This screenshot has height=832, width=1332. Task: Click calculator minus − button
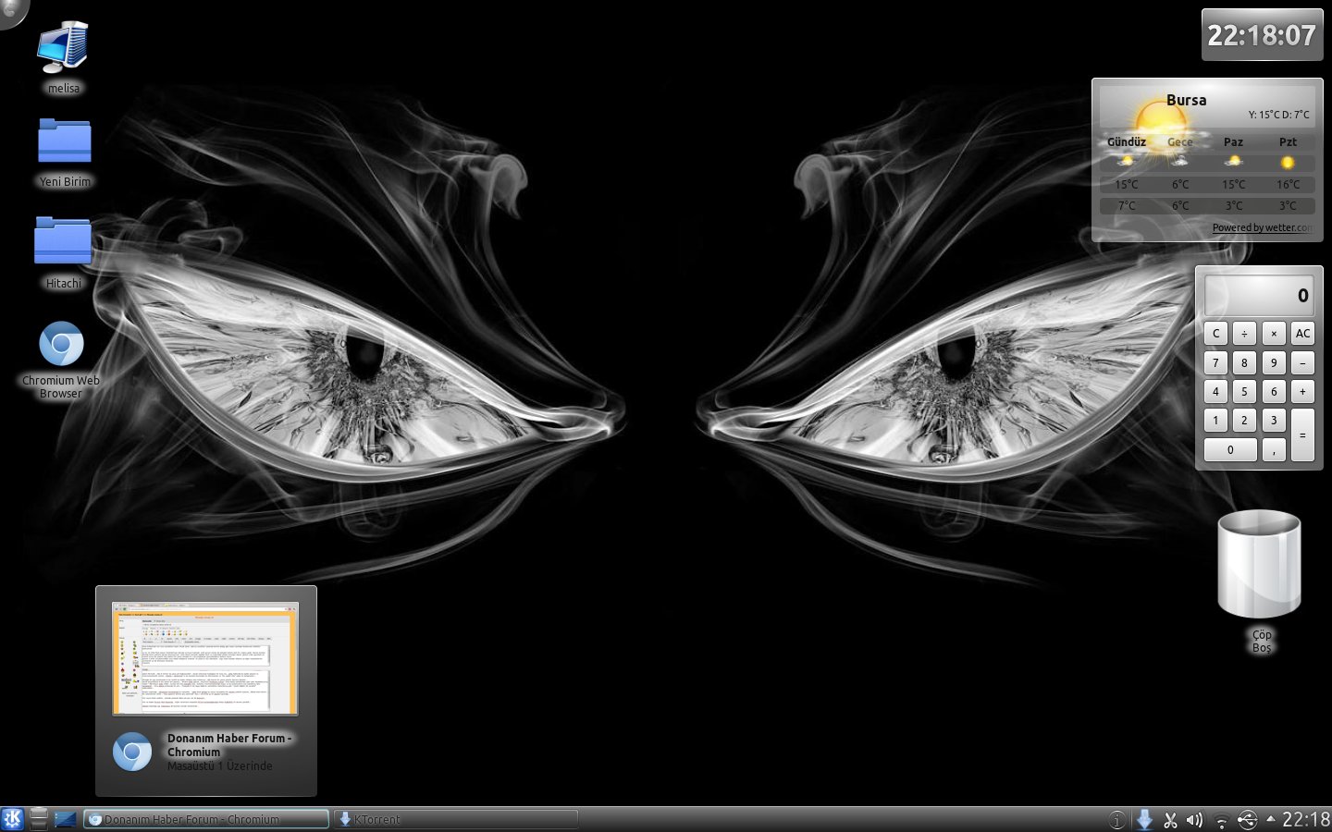(1302, 363)
